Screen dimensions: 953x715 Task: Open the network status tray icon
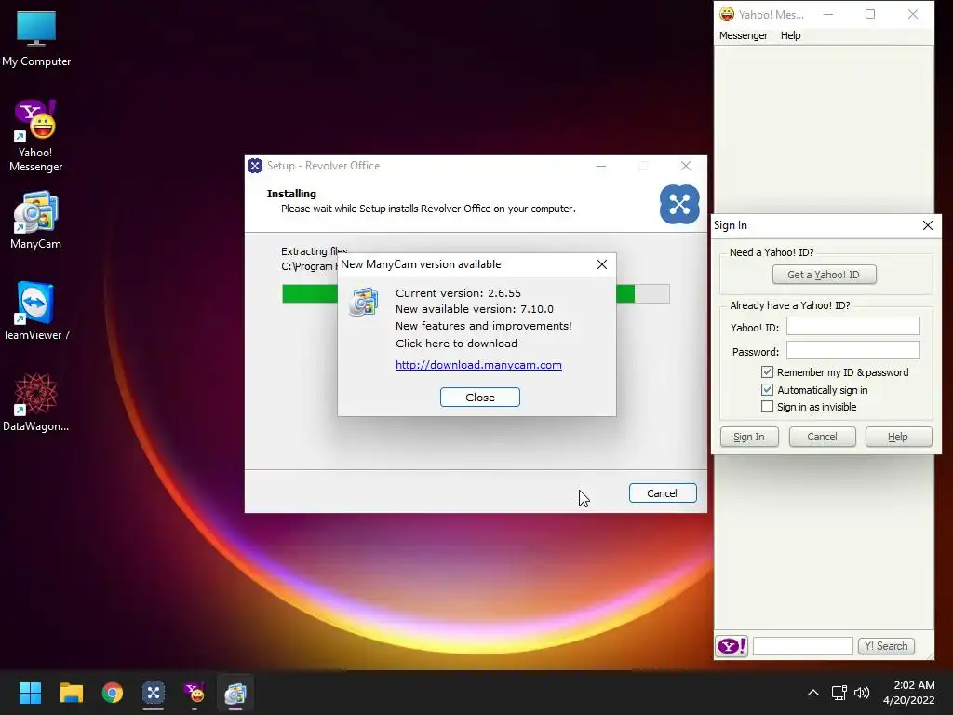tap(839, 693)
